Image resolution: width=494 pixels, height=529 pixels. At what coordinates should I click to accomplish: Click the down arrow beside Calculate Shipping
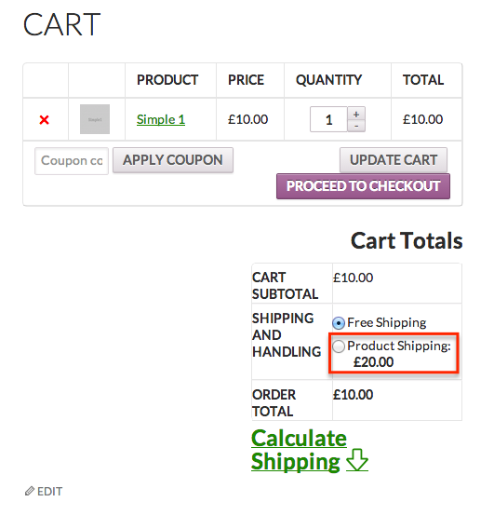[357, 459]
